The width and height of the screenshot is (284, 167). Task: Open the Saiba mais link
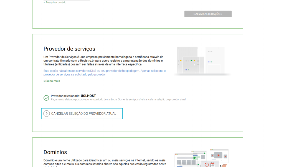(x=52, y=81)
